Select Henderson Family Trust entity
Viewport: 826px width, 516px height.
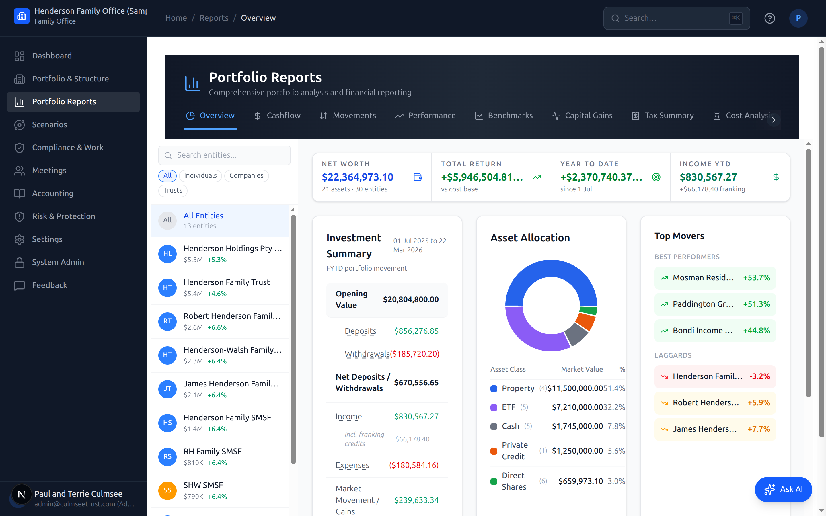(x=220, y=288)
